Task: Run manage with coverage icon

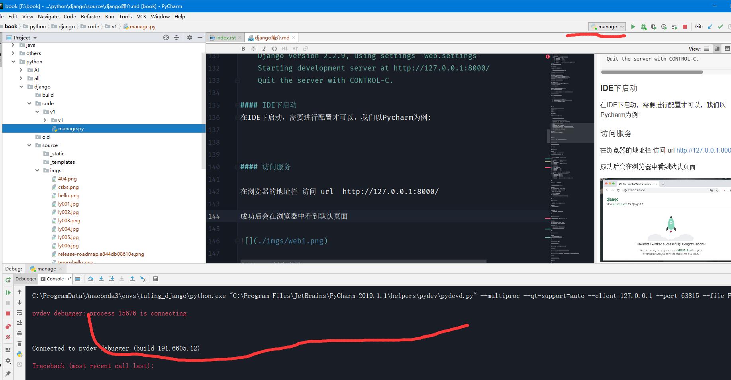Action: [654, 27]
